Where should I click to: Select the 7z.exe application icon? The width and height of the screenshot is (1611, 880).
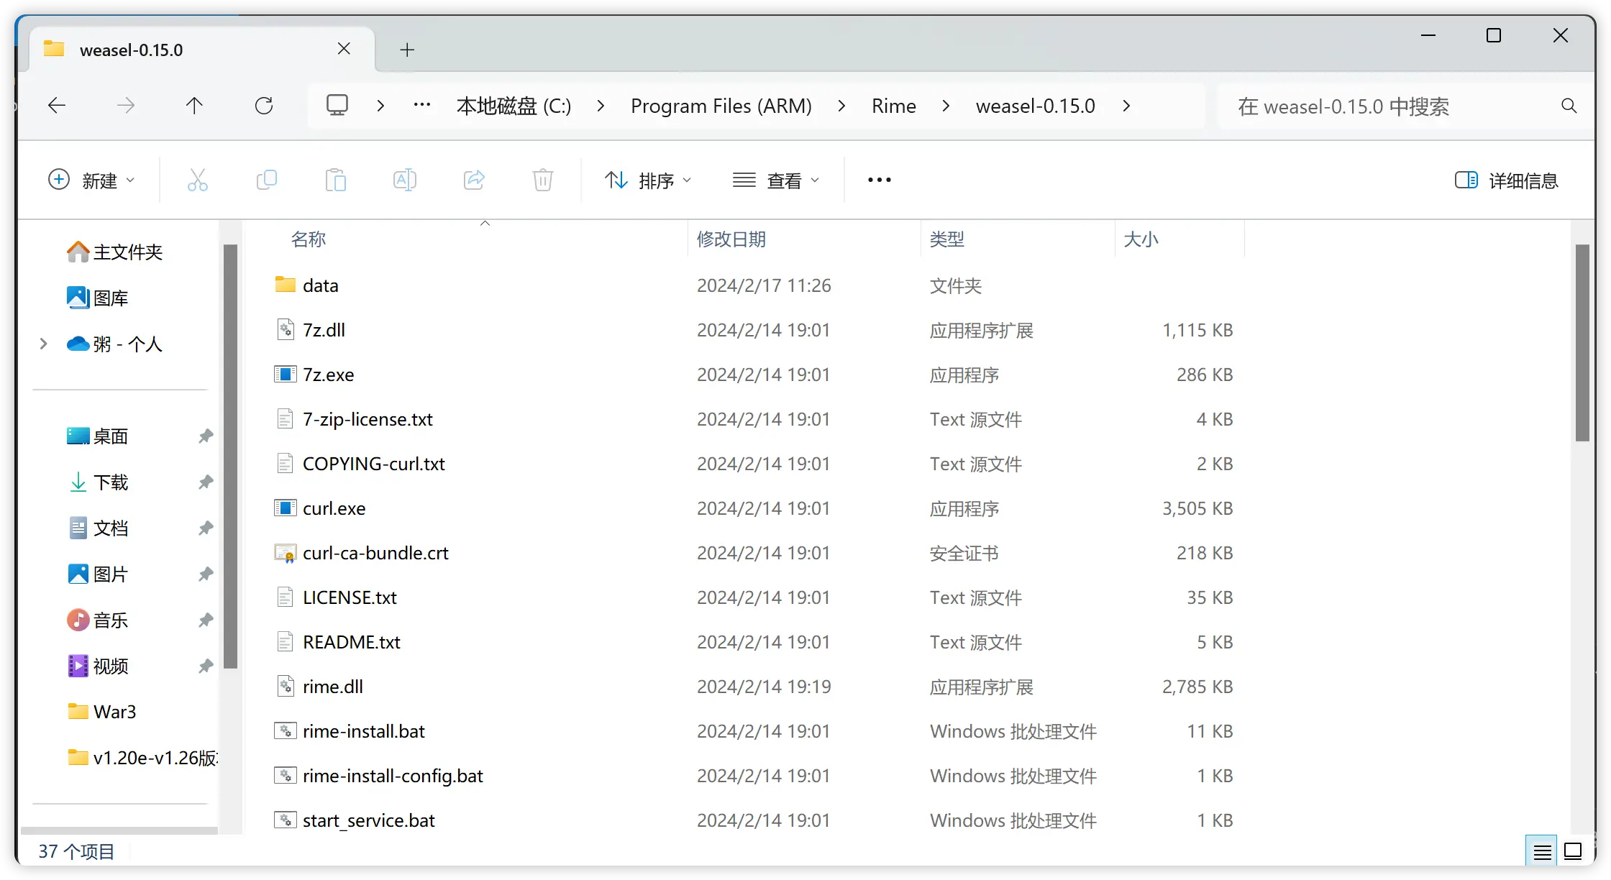(286, 374)
